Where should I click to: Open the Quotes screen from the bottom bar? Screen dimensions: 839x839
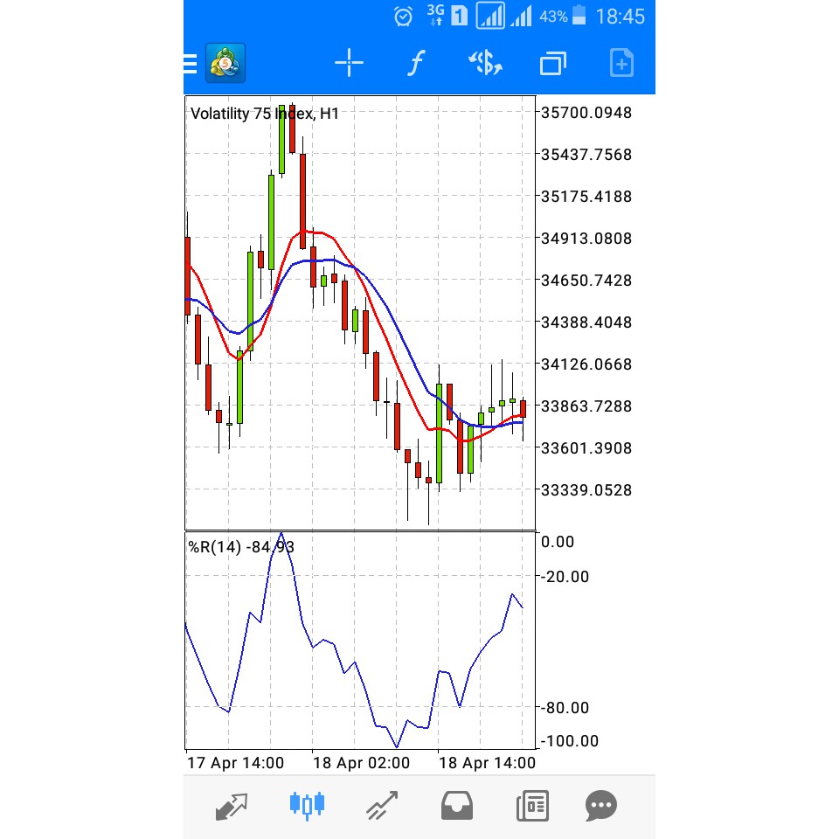click(x=231, y=805)
